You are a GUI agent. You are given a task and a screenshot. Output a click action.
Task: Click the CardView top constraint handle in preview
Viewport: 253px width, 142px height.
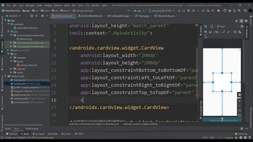pos(222,73)
